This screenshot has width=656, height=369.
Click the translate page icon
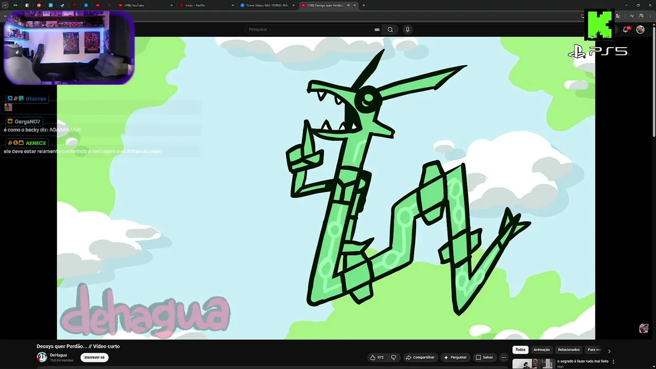618,16
